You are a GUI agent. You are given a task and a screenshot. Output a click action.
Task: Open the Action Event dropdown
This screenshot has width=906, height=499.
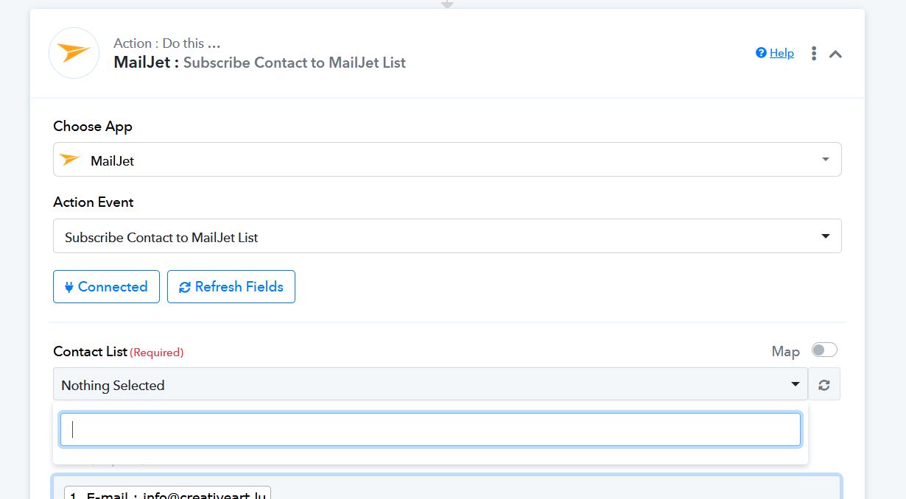(447, 236)
